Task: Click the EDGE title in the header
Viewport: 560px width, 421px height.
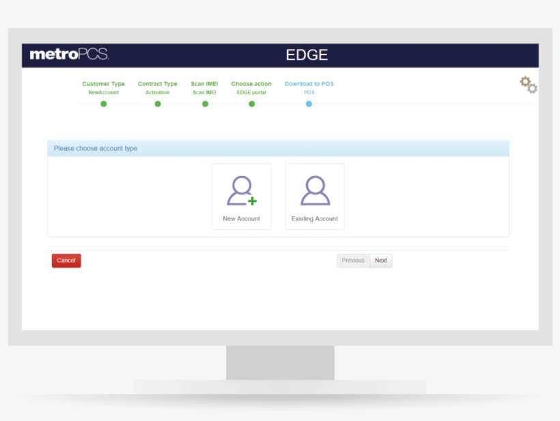Action: point(305,55)
